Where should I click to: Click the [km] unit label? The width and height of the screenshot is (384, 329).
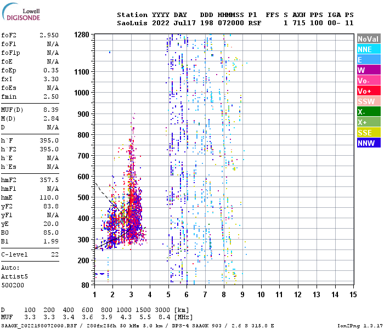(182, 310)
